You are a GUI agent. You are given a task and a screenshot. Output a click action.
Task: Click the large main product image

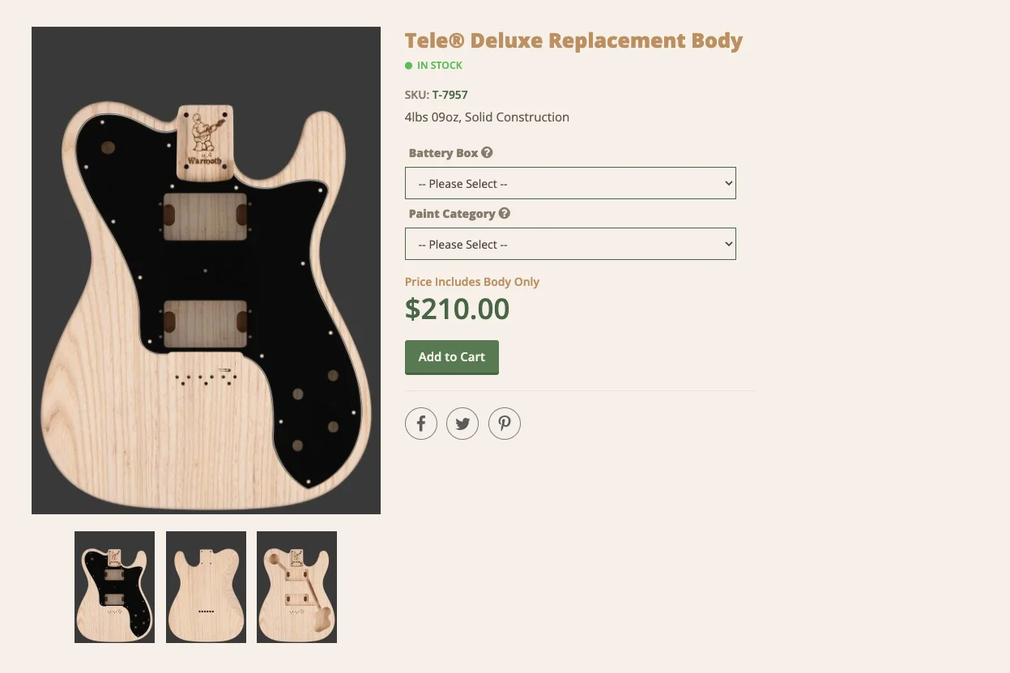pos(206,270)
